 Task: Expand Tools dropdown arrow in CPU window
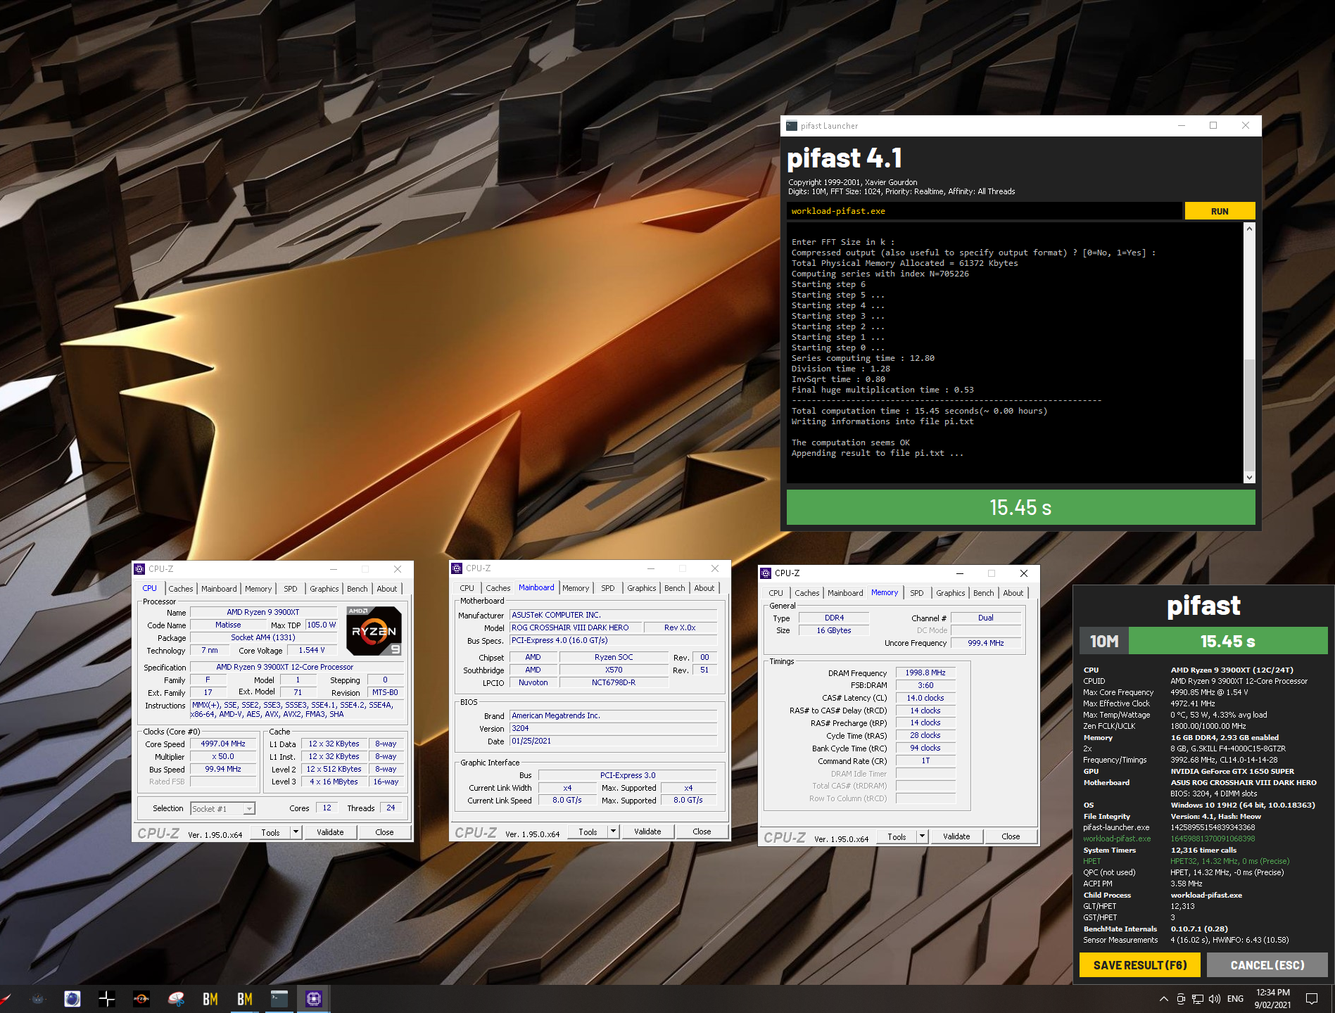pyautogui.click(x=296, y=832)
